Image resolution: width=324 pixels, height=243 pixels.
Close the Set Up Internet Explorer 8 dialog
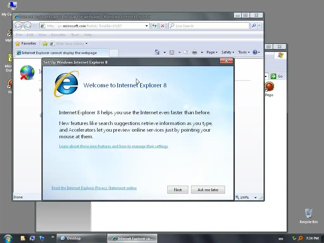(x=226, y=61)
